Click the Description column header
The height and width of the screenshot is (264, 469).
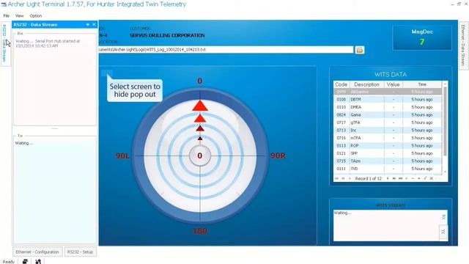click(366, 84)
